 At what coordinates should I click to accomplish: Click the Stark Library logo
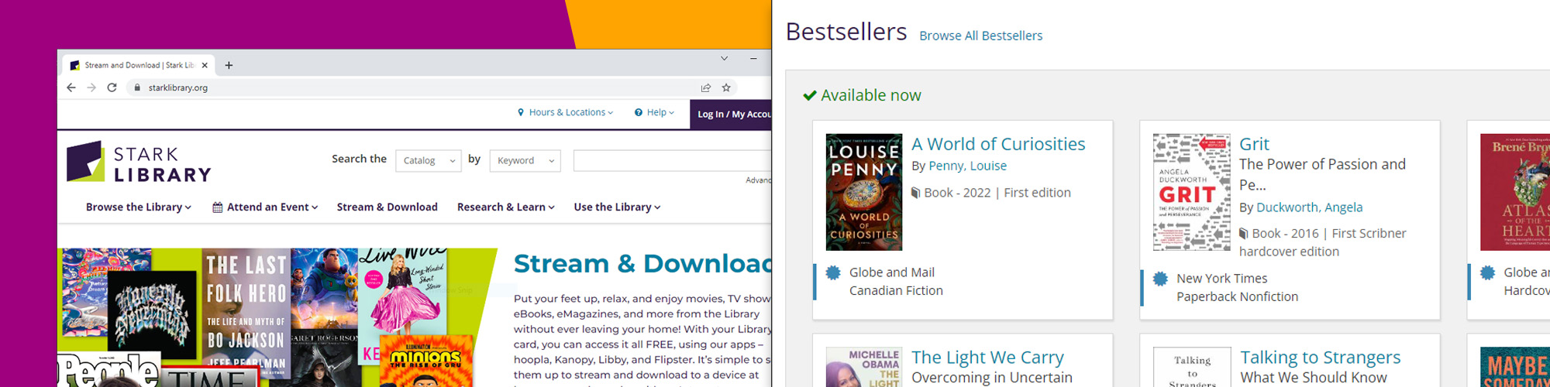click(x=139, y=162)
